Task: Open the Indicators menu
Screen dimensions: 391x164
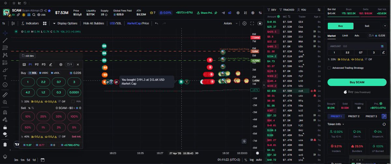Action: coord(30,23)
